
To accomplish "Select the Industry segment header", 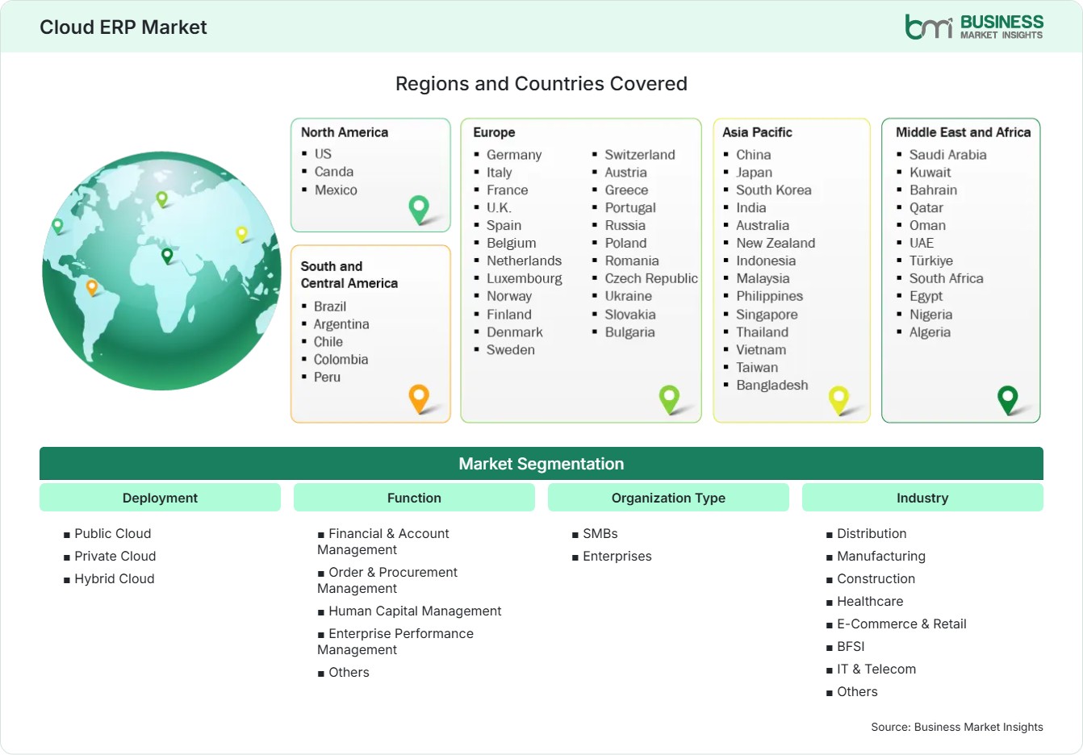I will click(922, 498).
